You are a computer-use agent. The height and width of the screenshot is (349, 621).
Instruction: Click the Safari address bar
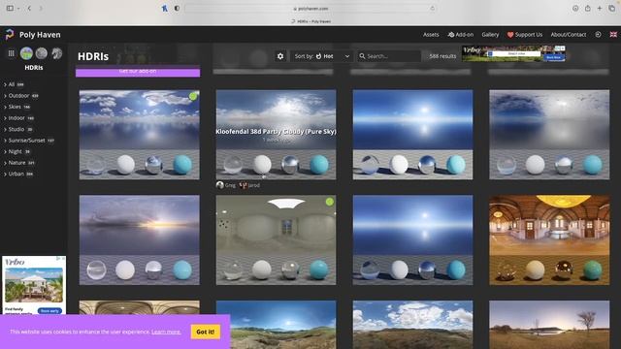310,9
